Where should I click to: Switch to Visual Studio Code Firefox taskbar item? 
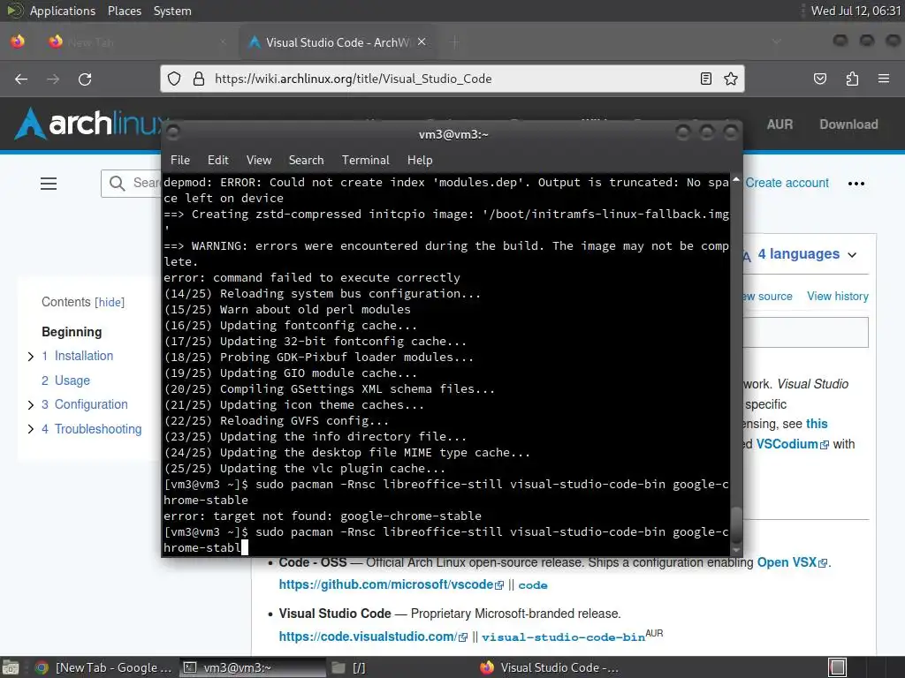click(x=550, y=667)
